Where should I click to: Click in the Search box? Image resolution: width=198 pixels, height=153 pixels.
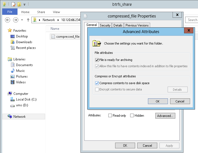(x=192, y=20)
